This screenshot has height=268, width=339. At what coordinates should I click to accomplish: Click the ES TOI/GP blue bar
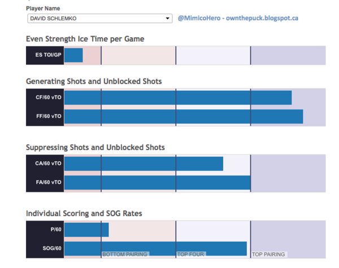[73, 55]
